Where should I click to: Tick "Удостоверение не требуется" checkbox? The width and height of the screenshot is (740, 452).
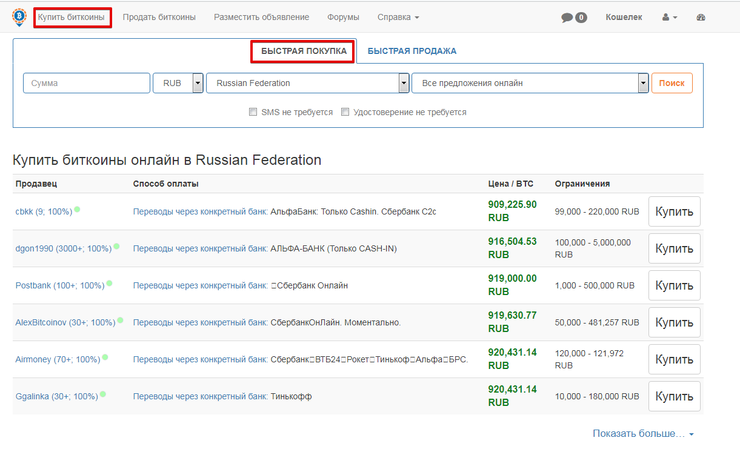pos(345,112)
